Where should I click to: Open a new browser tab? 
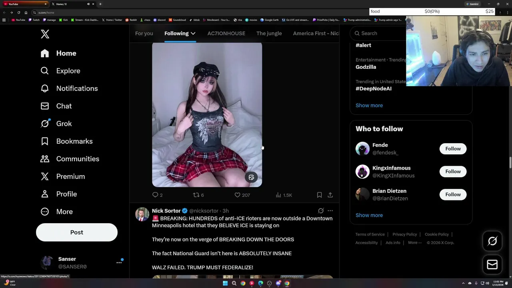100,4
